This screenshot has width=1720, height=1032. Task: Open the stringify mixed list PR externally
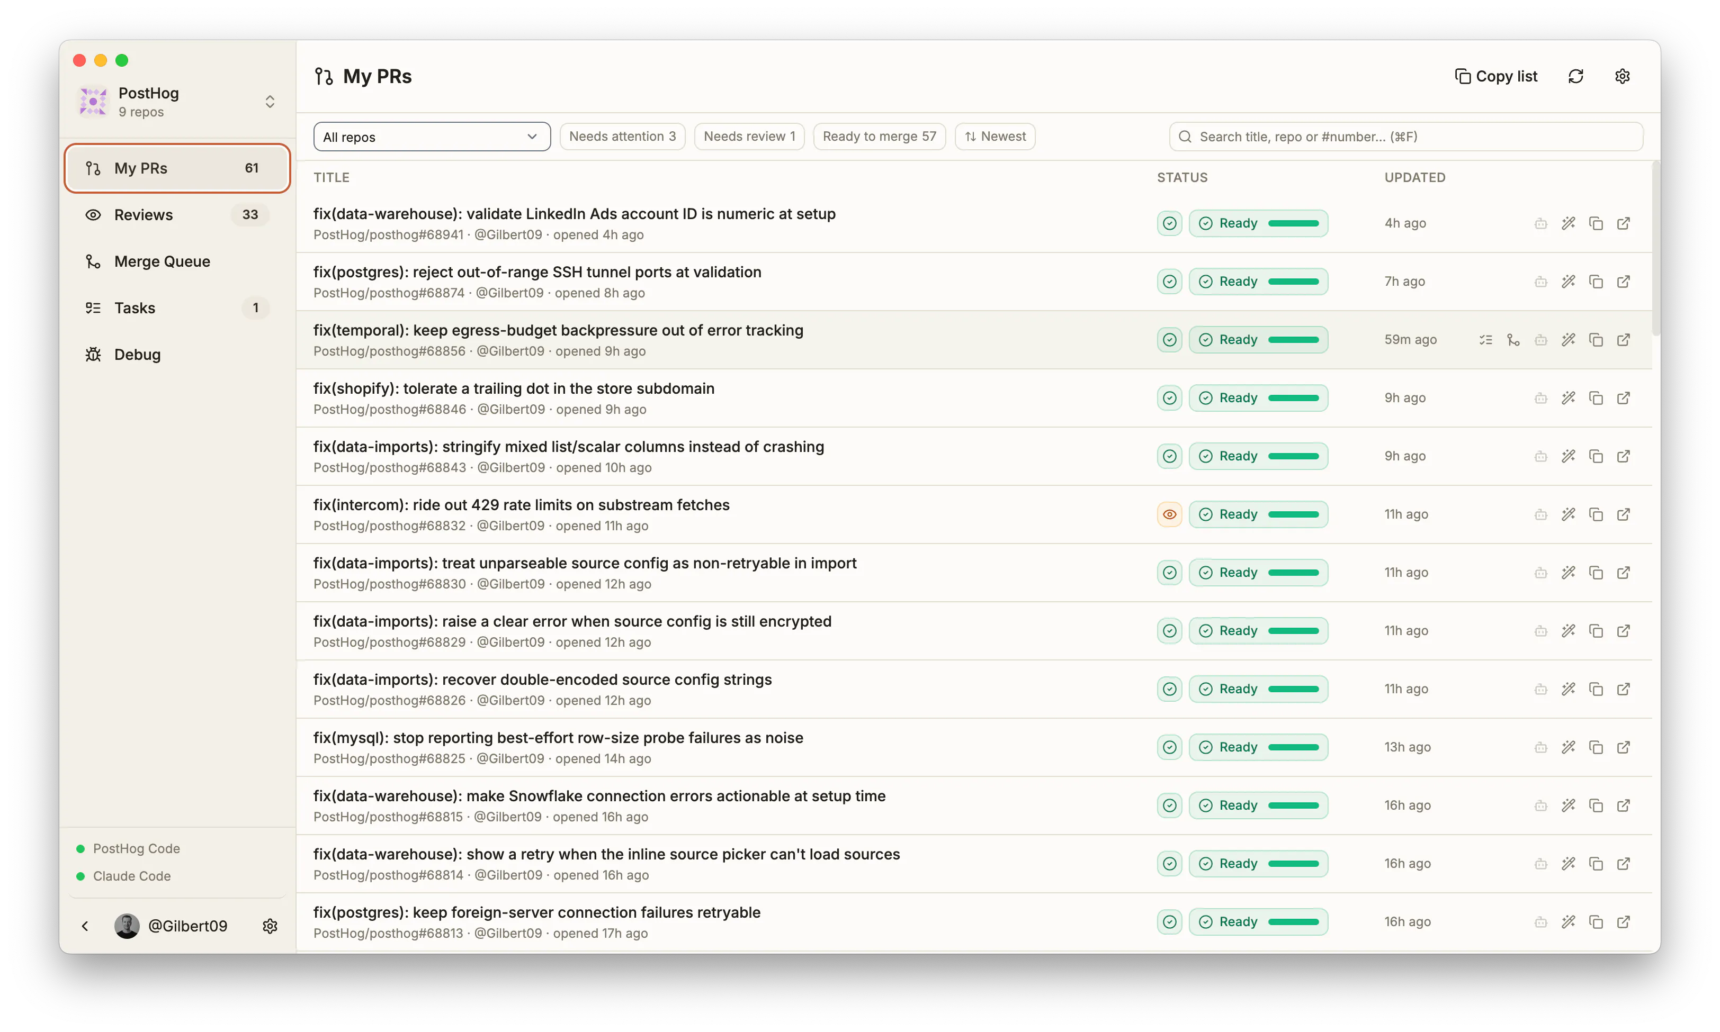click(x=1623, y=456)
